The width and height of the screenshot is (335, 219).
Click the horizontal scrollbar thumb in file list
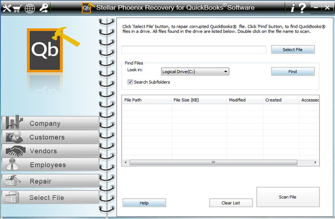pyautogui.click(x=213, y=162)
